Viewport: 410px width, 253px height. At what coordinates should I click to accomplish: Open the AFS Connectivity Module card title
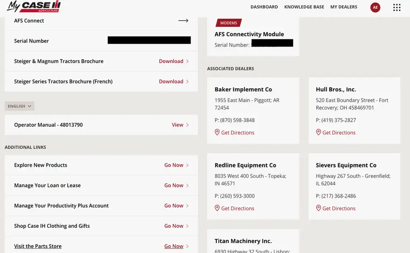(249, 34)
